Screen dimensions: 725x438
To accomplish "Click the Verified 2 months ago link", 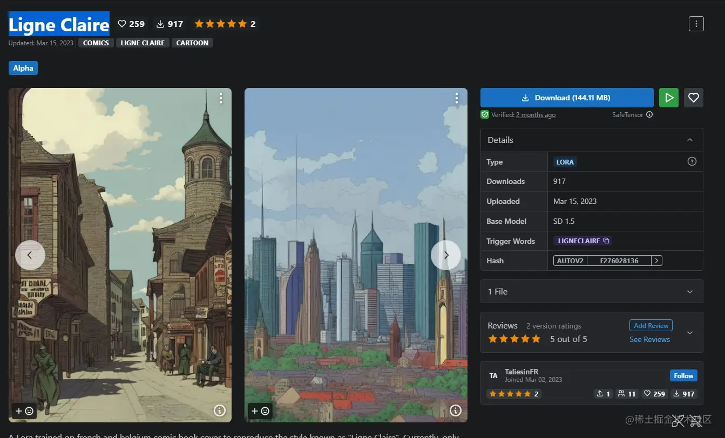I will tap(536, 115).
